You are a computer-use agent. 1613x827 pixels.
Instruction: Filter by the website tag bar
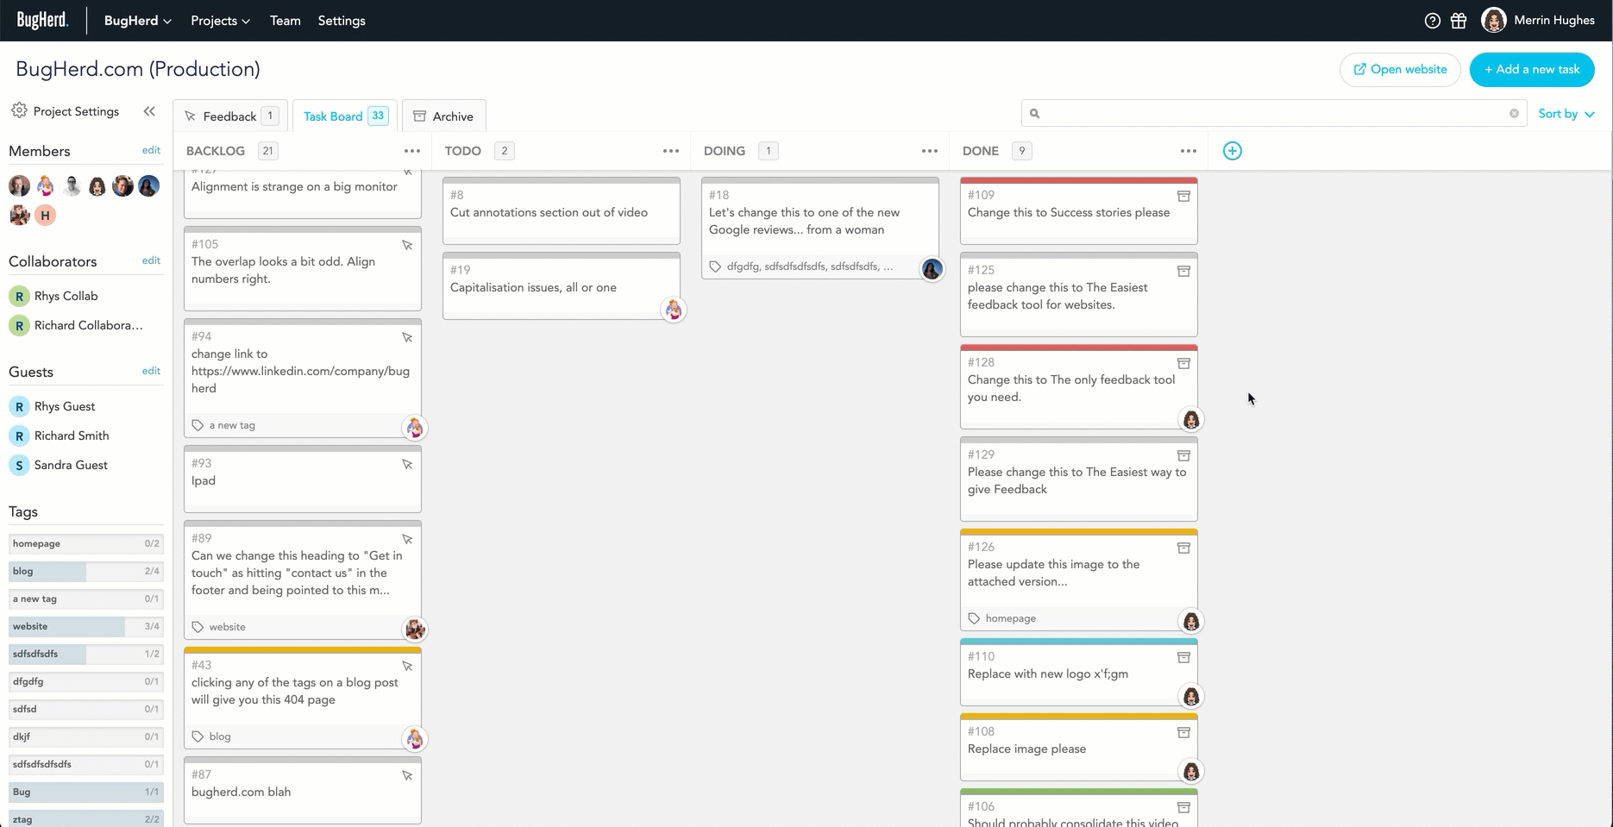pyautogui.click(x=85, y=626)
